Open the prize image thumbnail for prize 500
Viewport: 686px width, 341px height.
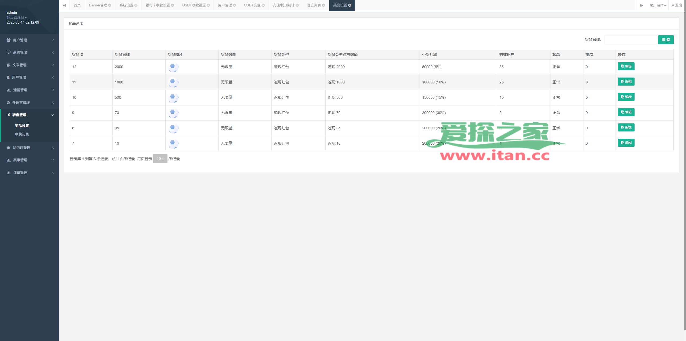coord(173,98)
